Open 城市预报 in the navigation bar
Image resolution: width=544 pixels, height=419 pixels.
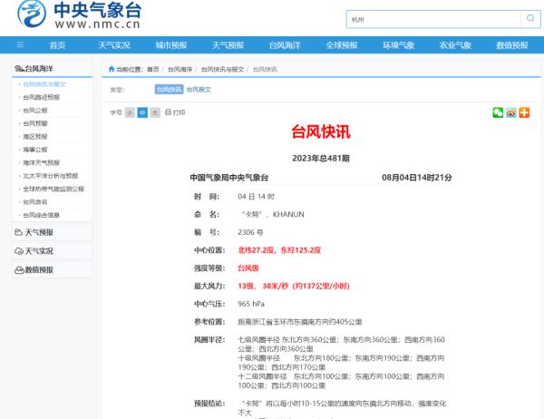[171, 45]
